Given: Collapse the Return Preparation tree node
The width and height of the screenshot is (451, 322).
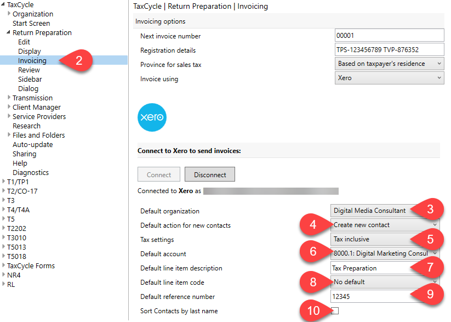Looking at the screenshot, I should tap(8, 32).
